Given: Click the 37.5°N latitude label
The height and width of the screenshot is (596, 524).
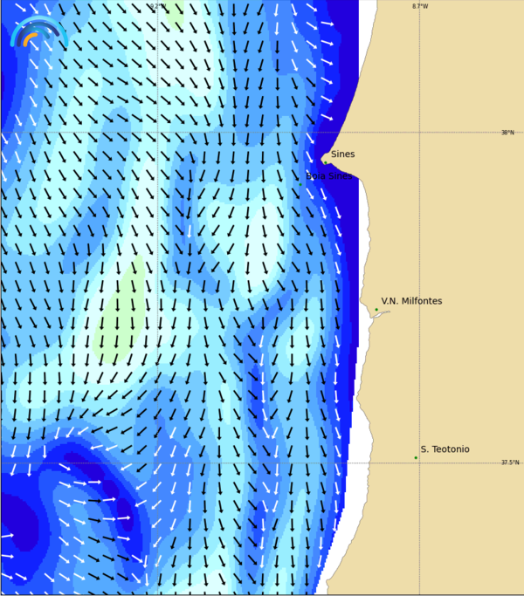Looking at the screenshot, I should [x=509, y=462].
